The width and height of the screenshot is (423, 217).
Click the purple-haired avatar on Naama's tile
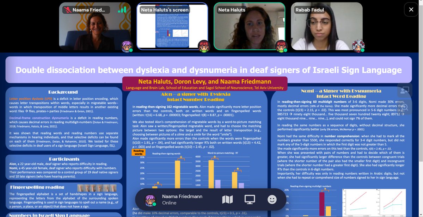coord(126,46)
